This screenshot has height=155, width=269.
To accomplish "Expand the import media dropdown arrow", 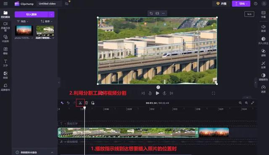I will point(51,15).
